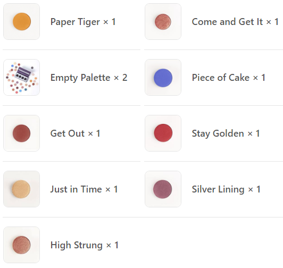Select the Stay Golden × 1 text
The height and width of the screenshot is (268, 283).
tap(226, 133)
